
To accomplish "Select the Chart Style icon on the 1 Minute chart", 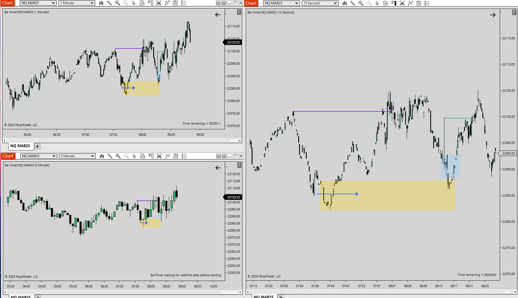I will (101, 3).
